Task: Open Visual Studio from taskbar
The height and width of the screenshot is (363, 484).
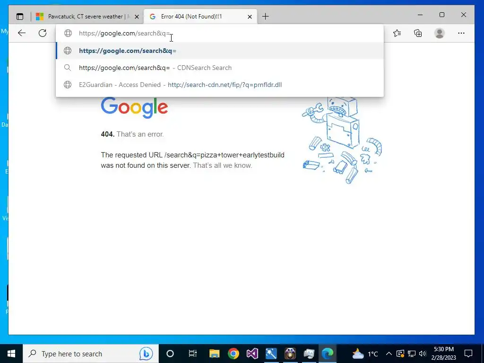Action: pyautogui.click(x=252, y=354)
